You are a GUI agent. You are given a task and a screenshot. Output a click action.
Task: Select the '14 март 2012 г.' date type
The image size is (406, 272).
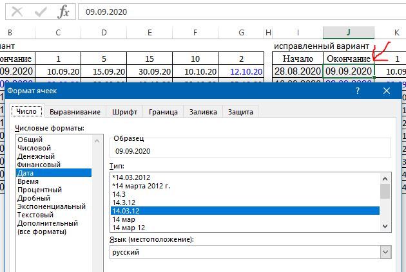(x=140, y=186)
